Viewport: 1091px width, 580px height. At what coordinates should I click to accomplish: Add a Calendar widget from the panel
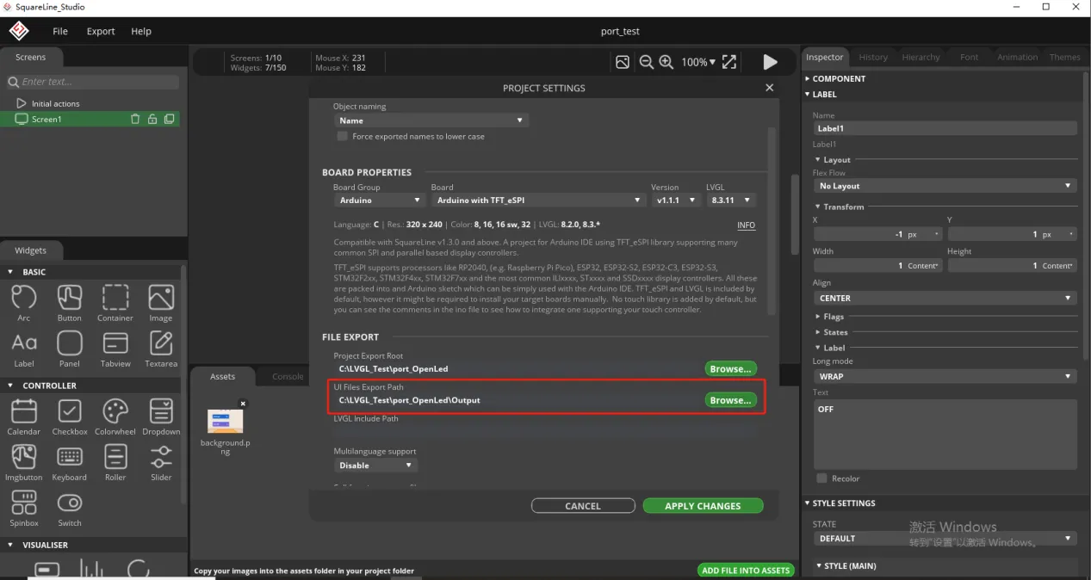coord(23,411)
